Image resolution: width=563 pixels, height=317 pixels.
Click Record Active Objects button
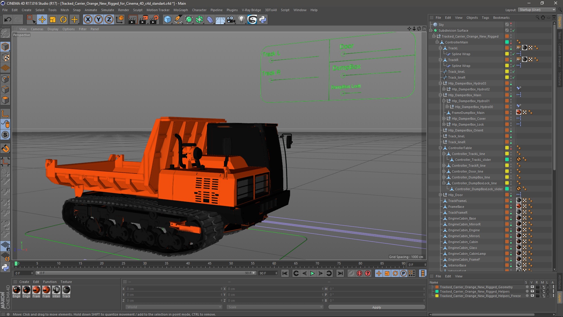click(x=351, y=274)
